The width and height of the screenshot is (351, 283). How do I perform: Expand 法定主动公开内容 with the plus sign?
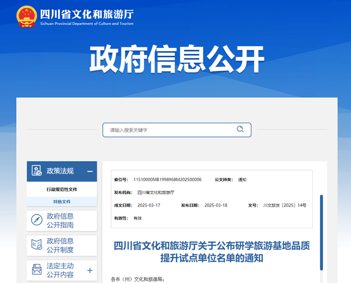(90, 270)
